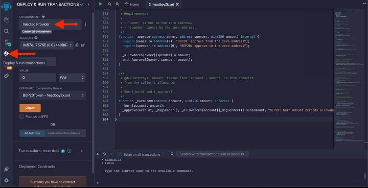Image resolution: width=368 pixels, height=188 pixels.
Task: Open the Injected Provider environment dropdown
Action: pos(50,24)
